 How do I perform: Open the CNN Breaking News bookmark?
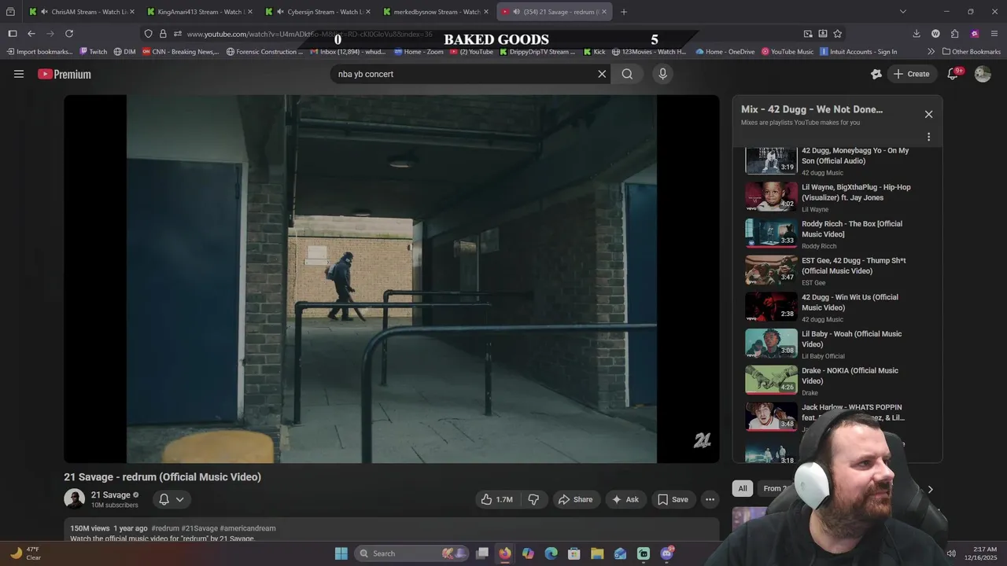pyautogui.click(x=180, y=52)
